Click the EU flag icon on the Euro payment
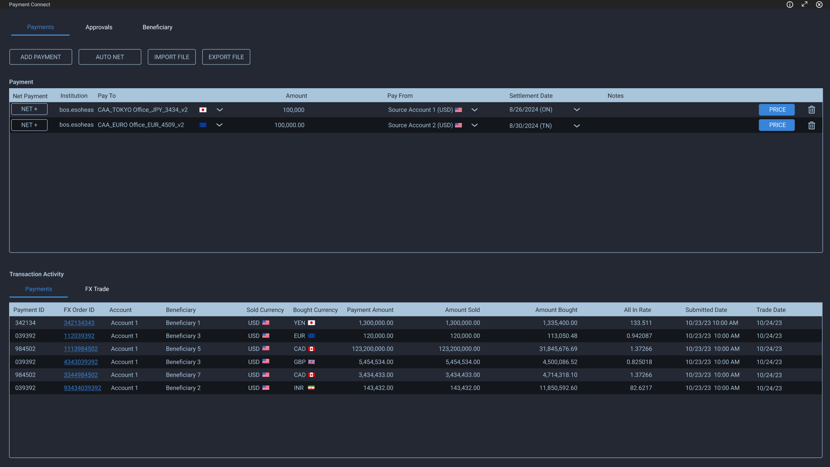Viewport: 830px width, 467px height. 203,125
